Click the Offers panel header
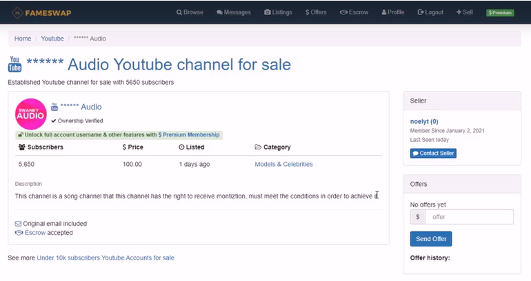 click(462, 184)
